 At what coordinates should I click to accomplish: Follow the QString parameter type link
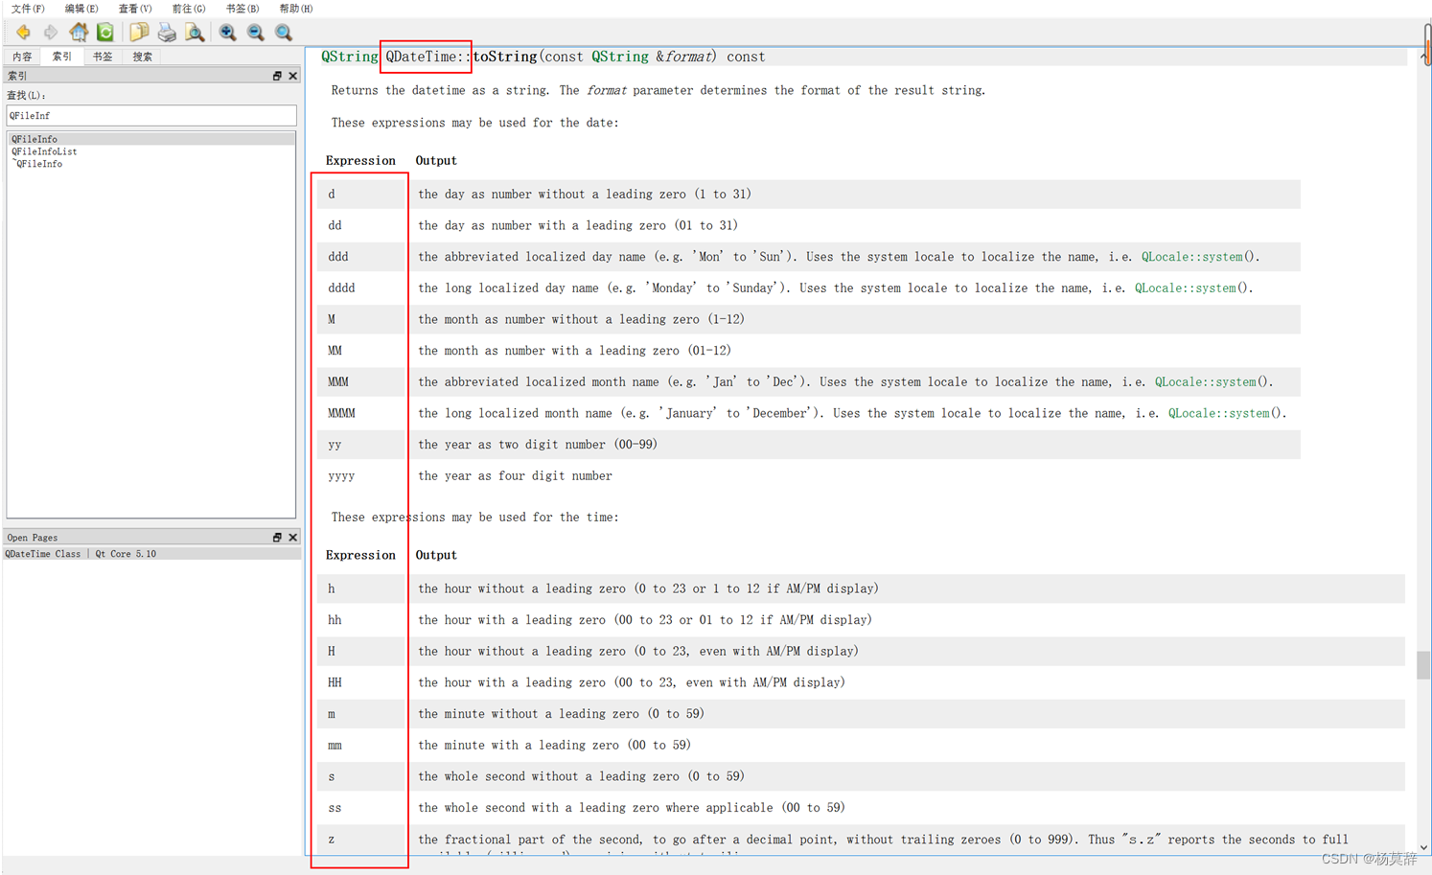pos(620,57)
